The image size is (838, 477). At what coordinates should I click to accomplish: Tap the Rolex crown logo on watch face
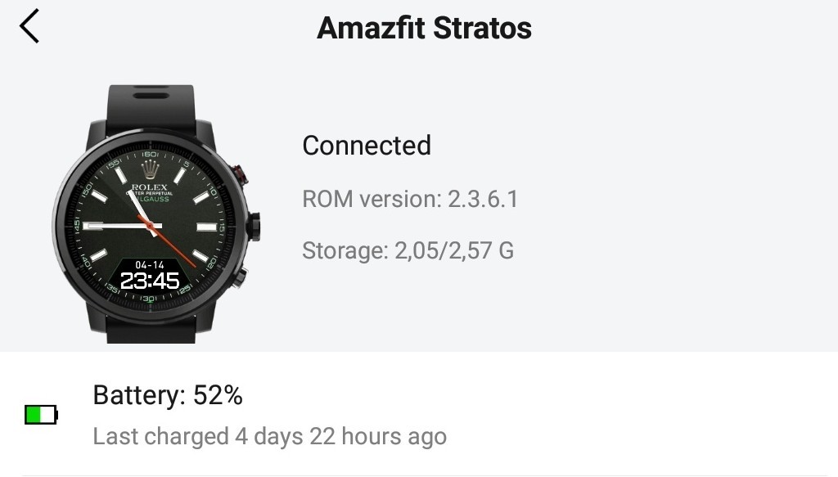(150, 170)
